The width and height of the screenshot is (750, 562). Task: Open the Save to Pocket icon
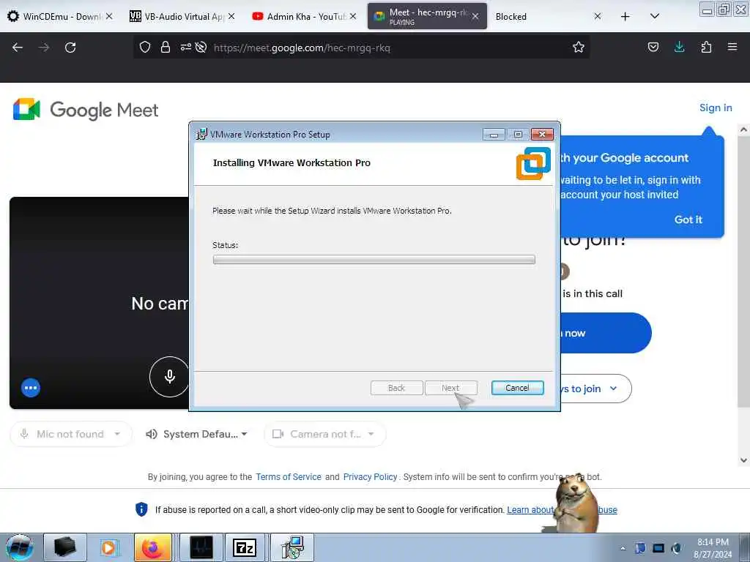pyautogui.click(x=653, y=48)
